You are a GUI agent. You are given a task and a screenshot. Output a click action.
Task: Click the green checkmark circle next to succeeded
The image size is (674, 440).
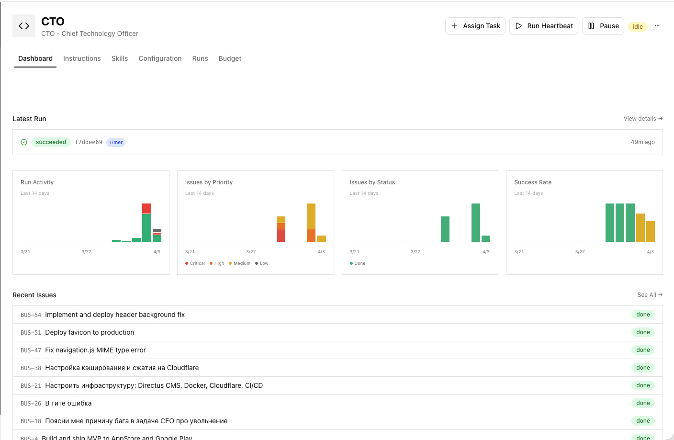pyautogui.click(x=23, y=142)
